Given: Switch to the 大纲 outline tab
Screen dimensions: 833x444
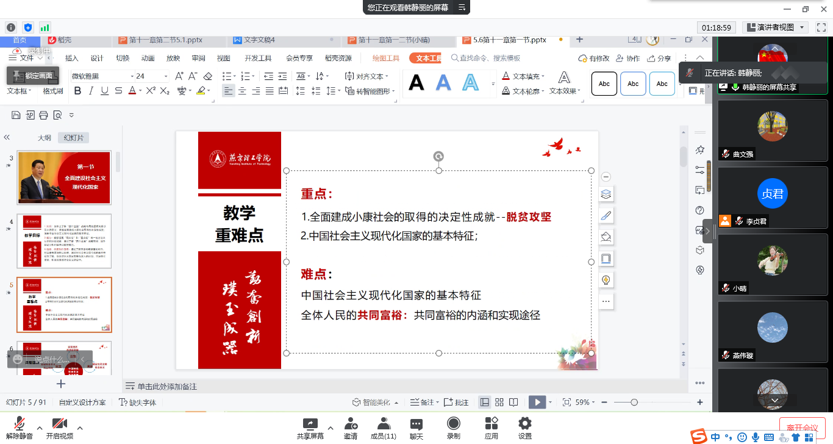Looking at the screenshot, I should [45, 138].
